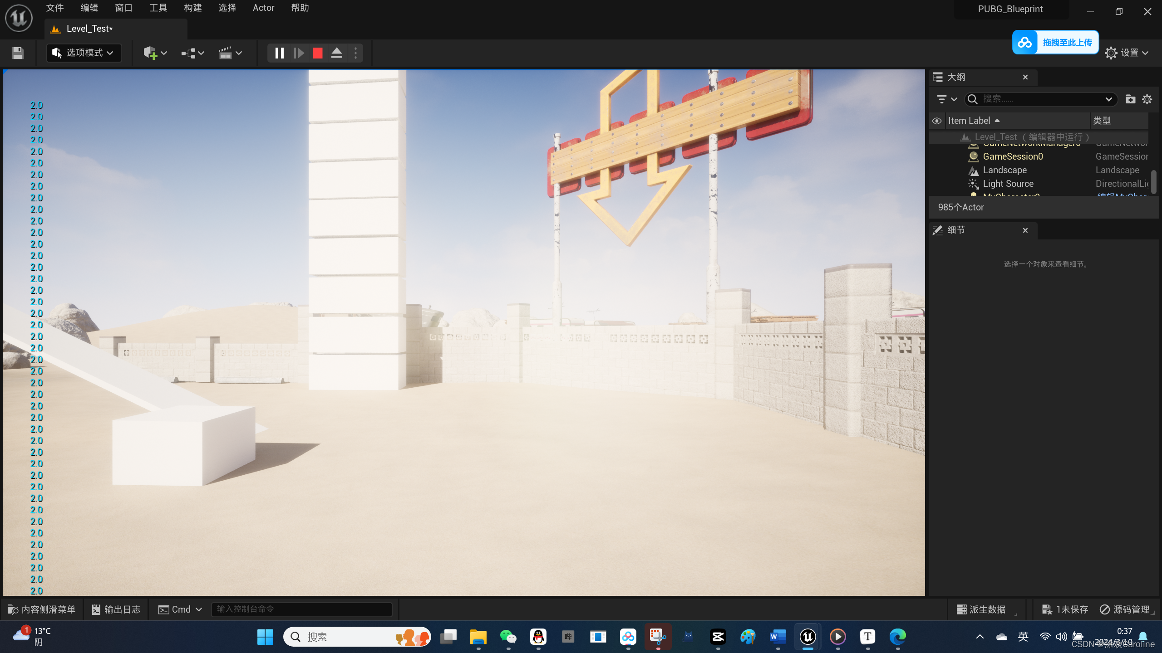1162x653 pixels.
Task: Open the Actor menu
Action: [263, 8]
